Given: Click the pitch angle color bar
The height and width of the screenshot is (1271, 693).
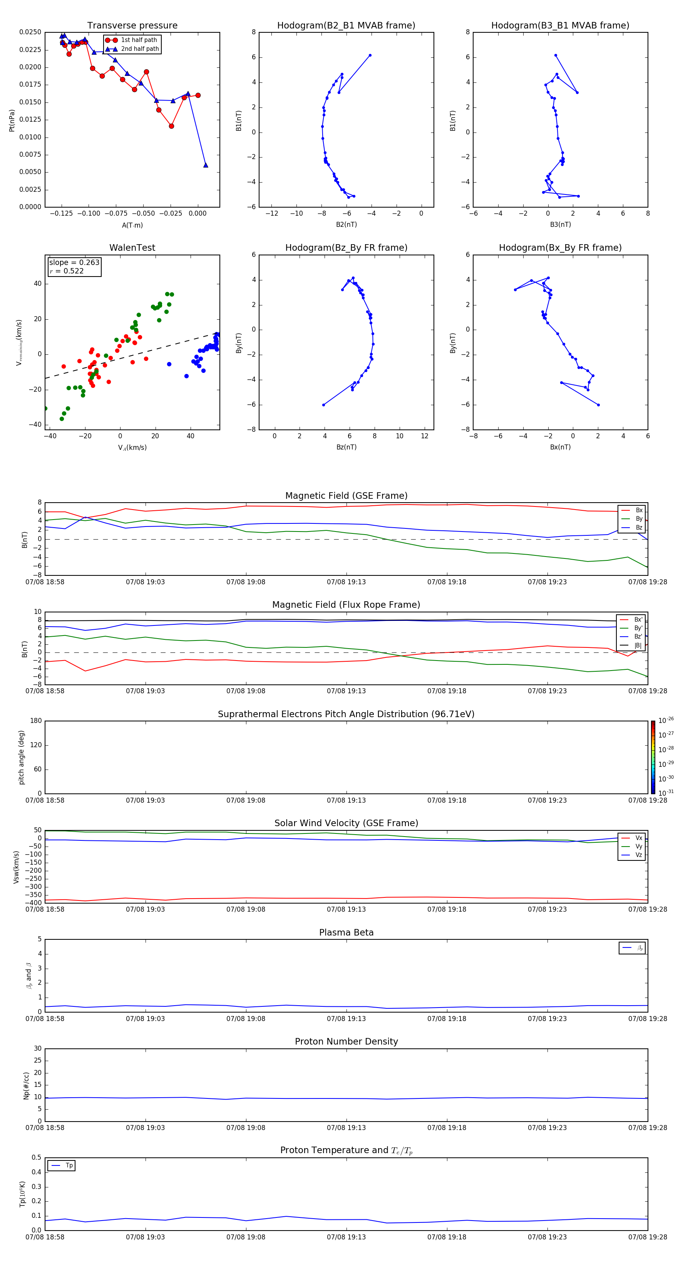Looking at the screenshot, I should point(653,757).
